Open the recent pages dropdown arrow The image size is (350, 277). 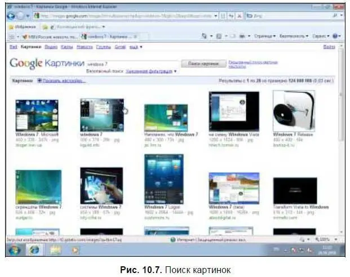(28, 16)
